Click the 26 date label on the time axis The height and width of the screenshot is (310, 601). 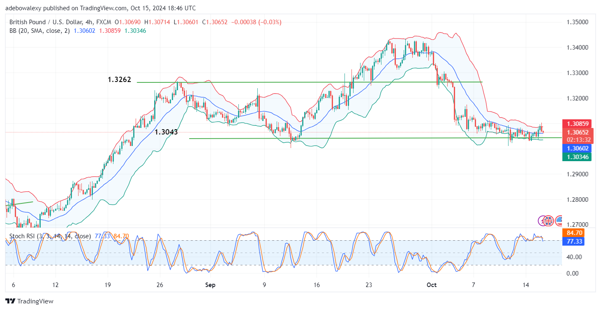(x=160, y=285)
